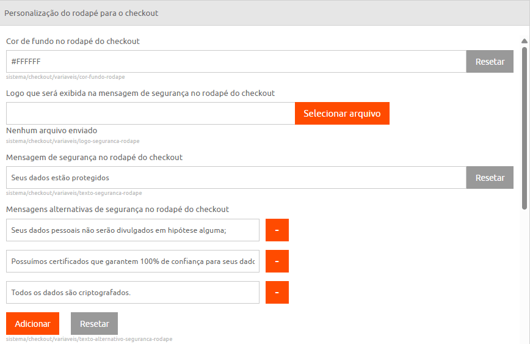Reset the alternative security messages list
Screen dimensions: 530x344
coord(94,324)
